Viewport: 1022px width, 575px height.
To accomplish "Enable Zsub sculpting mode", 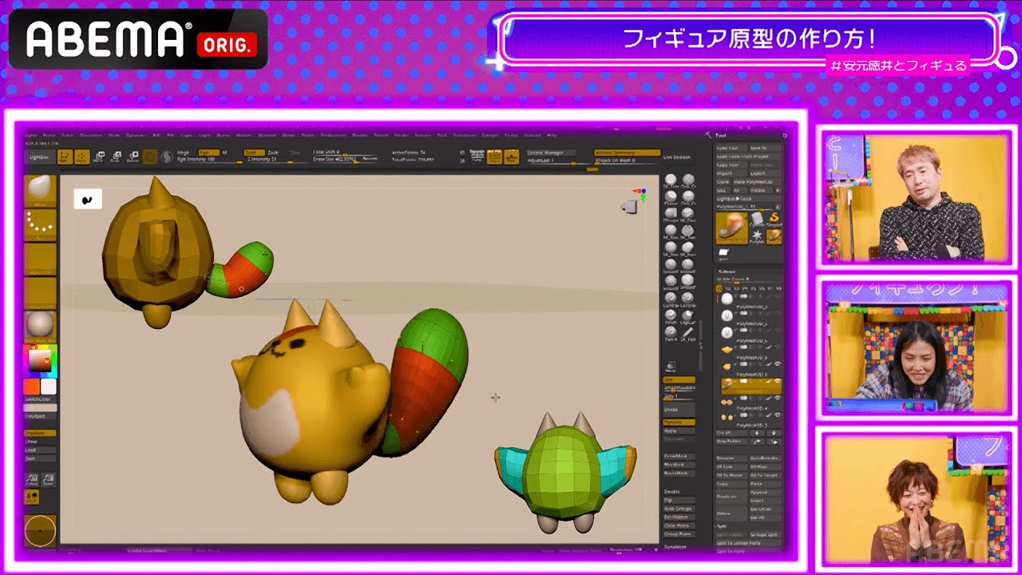I will pyautogui.click(x=273, y=153).
